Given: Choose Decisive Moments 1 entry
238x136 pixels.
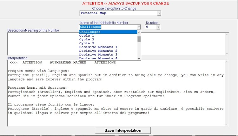Looking at the screenshot, I should pos(108,47).
